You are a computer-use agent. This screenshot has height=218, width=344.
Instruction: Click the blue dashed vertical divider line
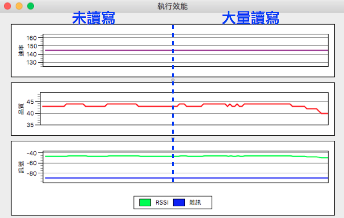point(173,118)
